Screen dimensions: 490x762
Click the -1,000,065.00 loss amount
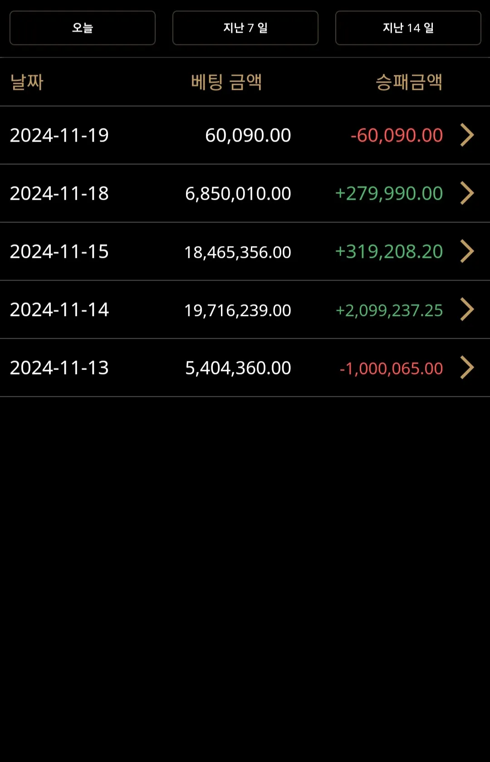(x=391, y=368)
